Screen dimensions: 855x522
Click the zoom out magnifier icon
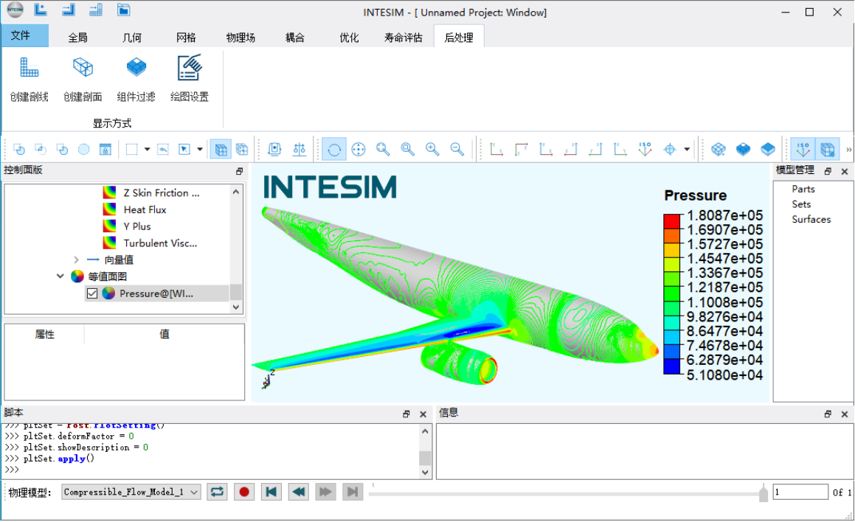pos(457,150)
